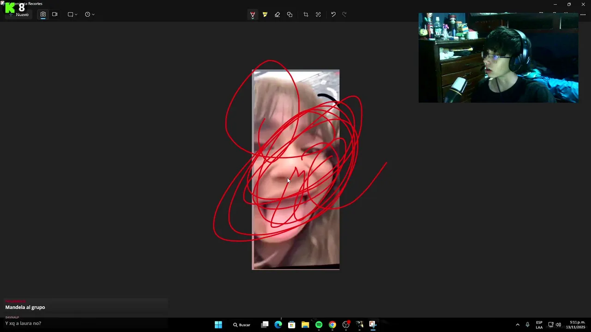The height and width of the screenshot is (332, 591).
Task: Open the clock showing 5:11 p.m.
Action: coord(577,325)
